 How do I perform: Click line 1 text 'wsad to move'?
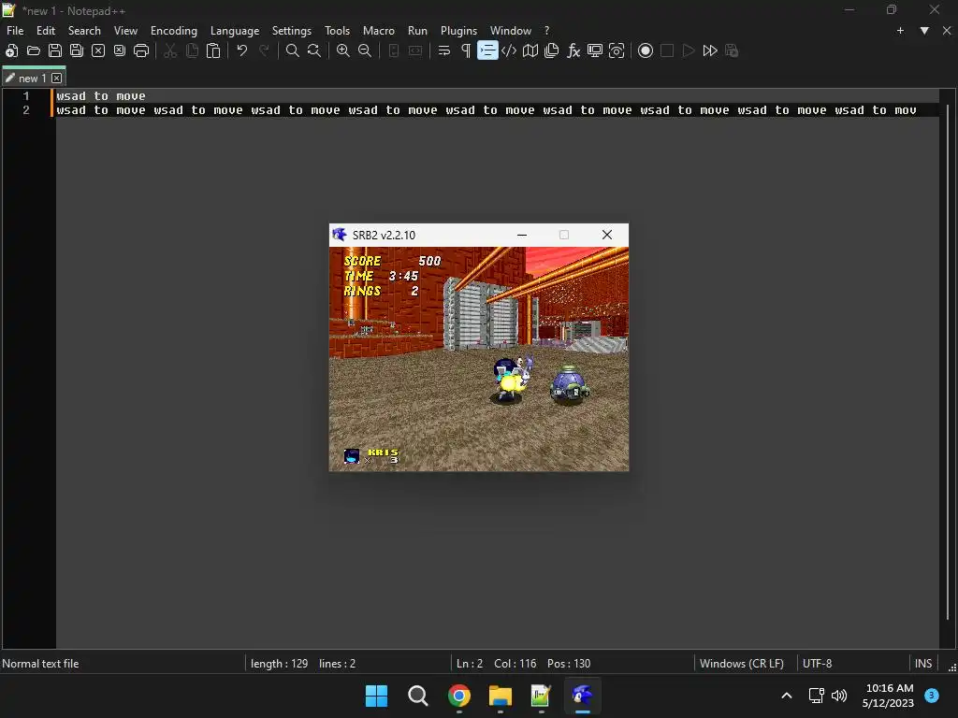(101, 96)
